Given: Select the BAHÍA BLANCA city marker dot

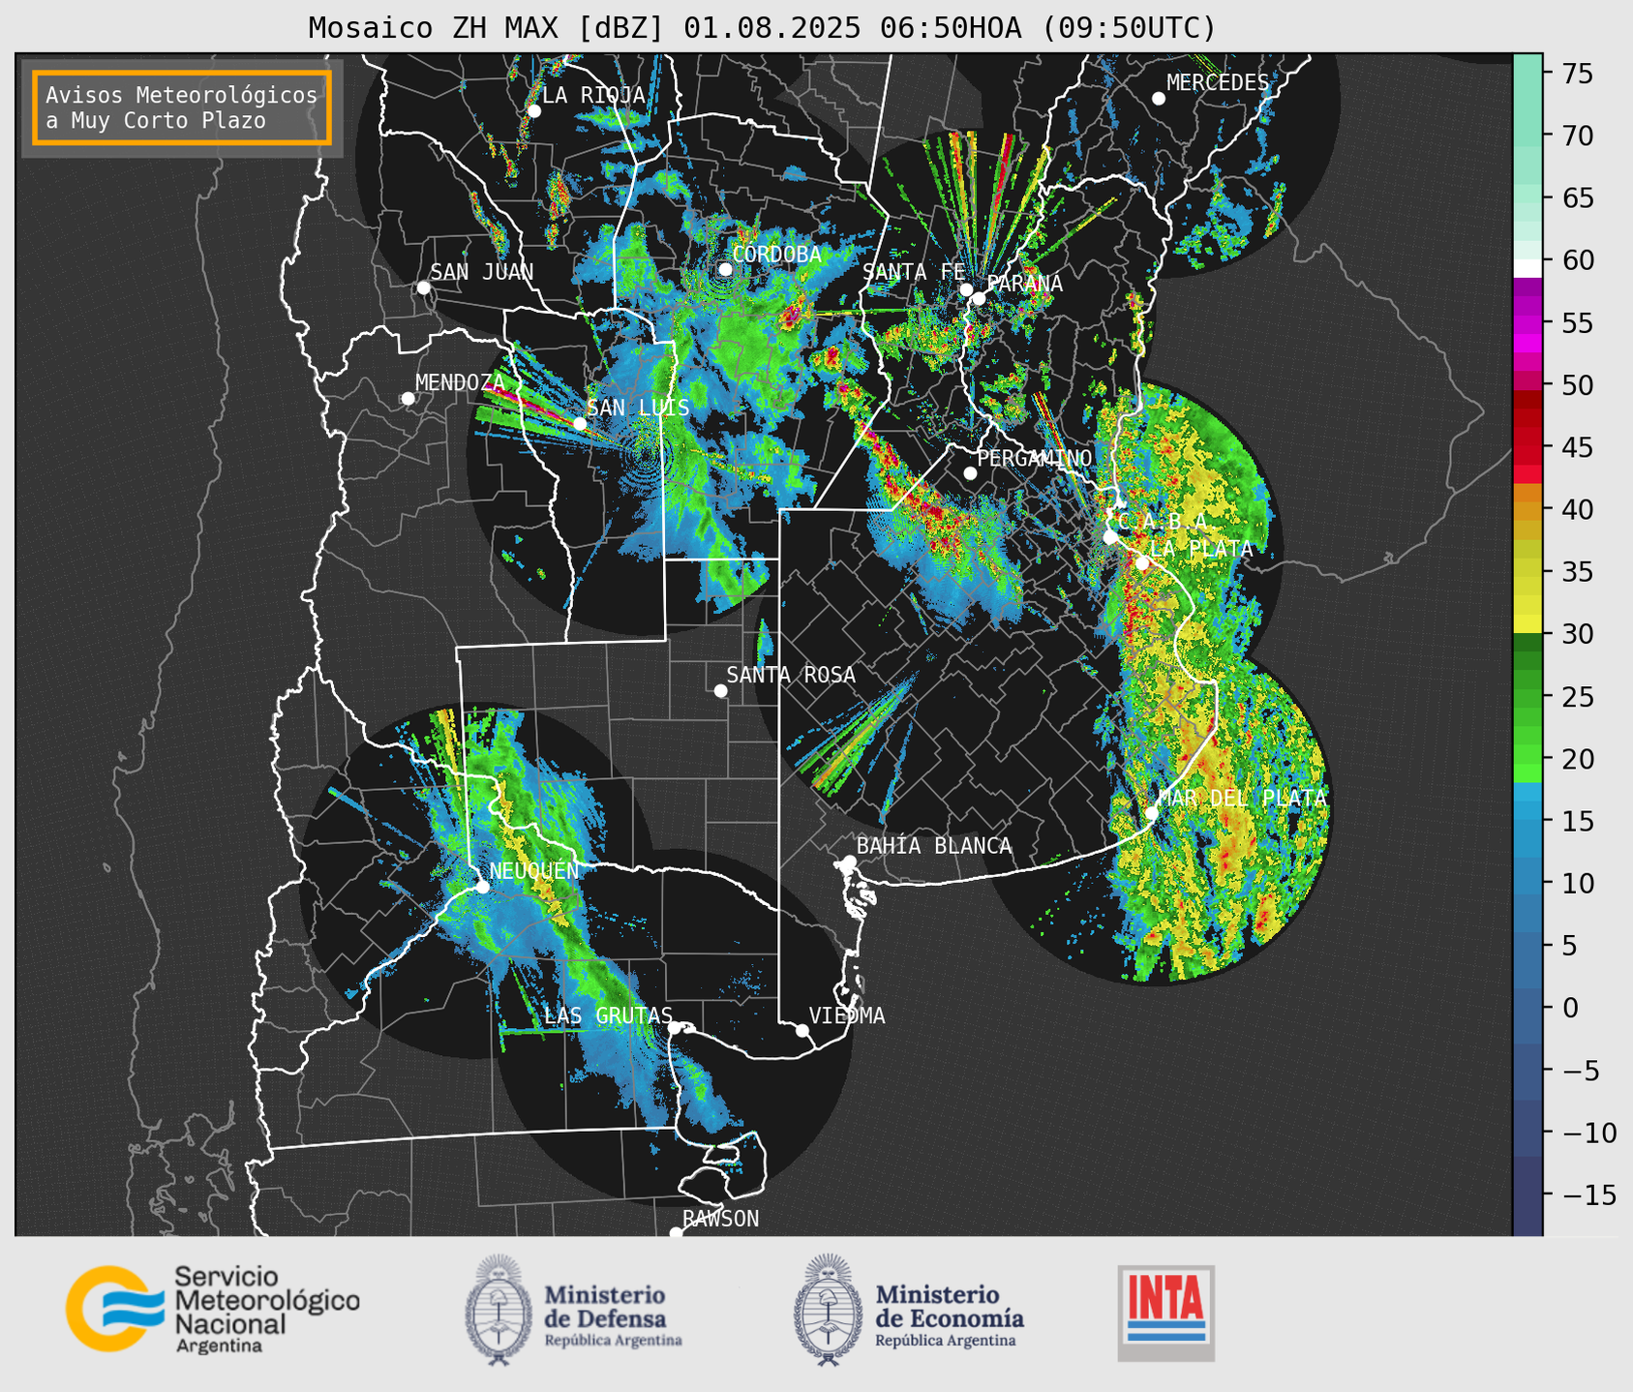Looking at the screenshot, I should tap(849, 862).
